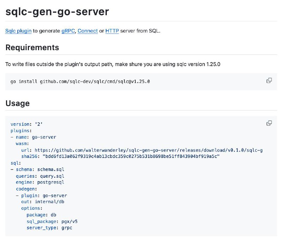
Task: Click the sqlc version 1.25.0 sentence
Action: (x=113, y=64)
